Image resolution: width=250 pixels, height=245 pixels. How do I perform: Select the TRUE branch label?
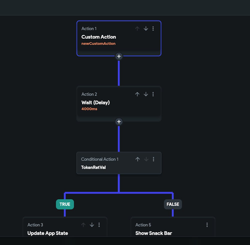pos(65,204)
